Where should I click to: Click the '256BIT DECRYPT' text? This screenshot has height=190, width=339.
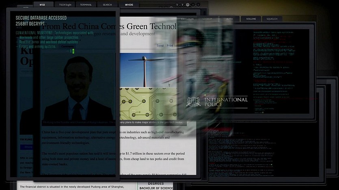pyautogui.click(x=30, y=24)
